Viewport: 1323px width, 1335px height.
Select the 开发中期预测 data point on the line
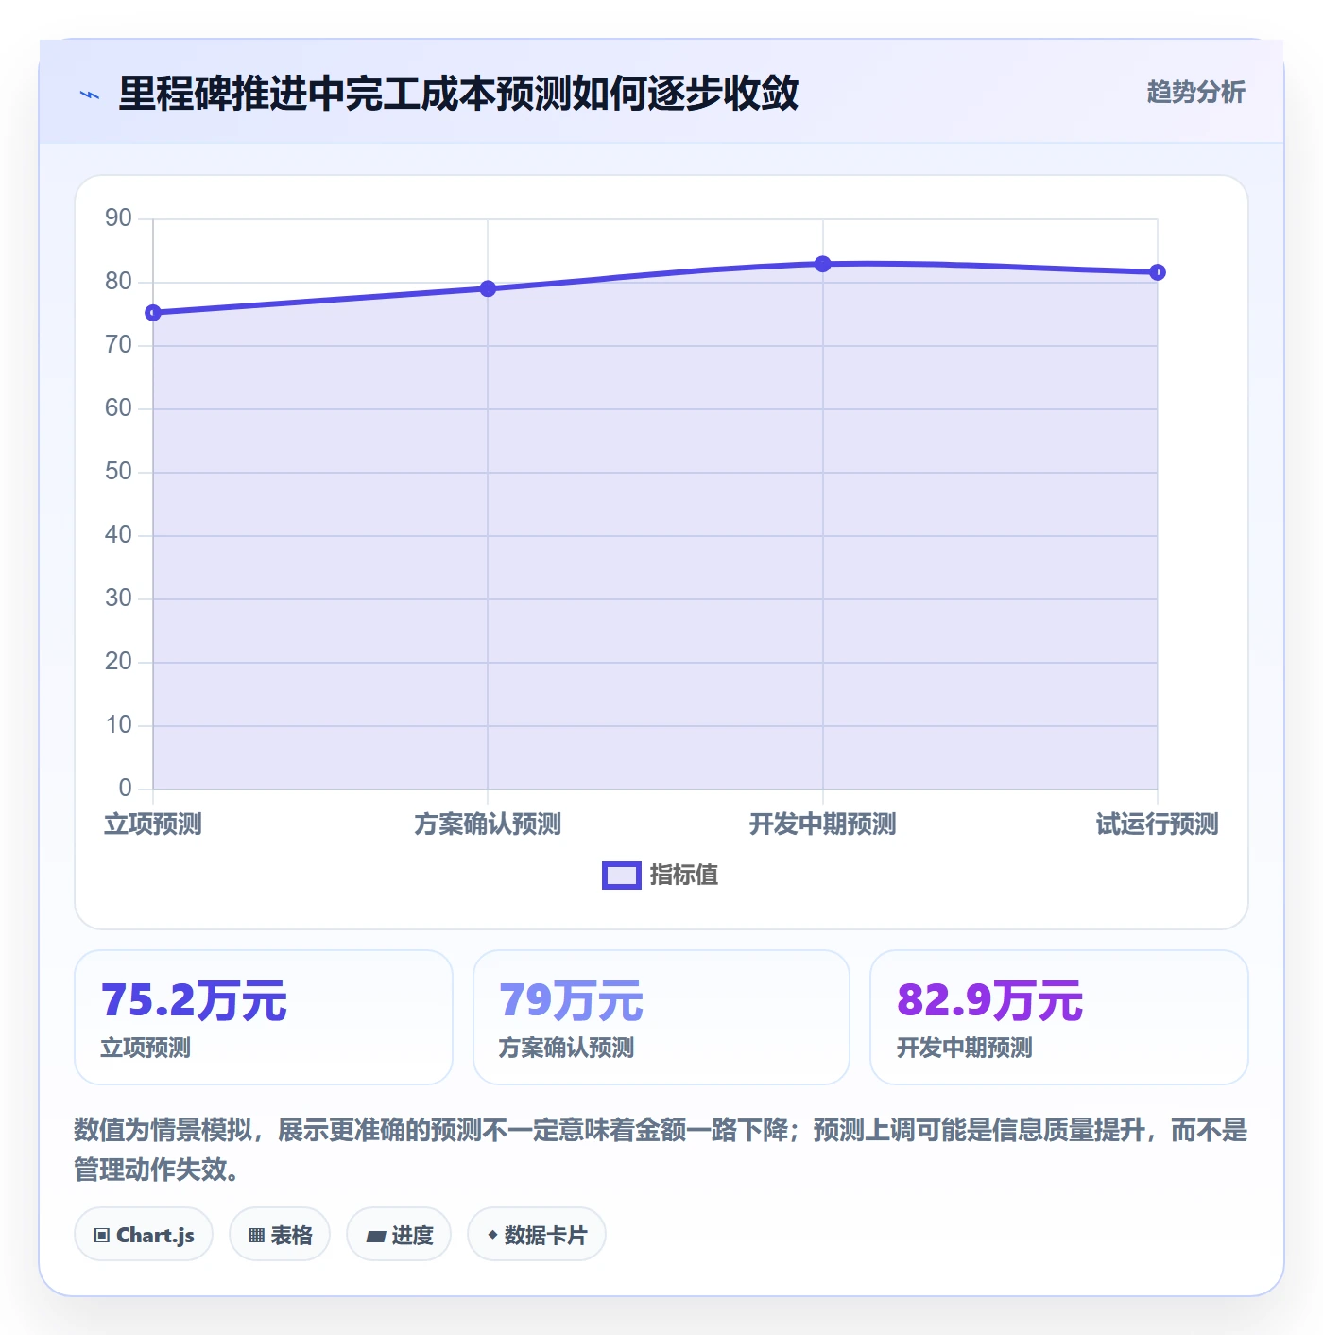(823, 264)
